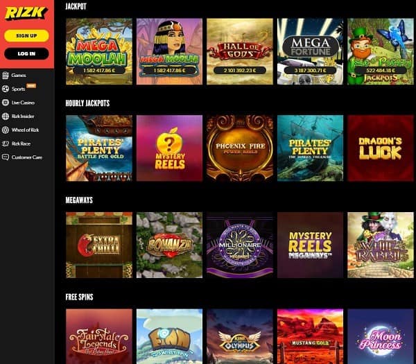Open the Hall of Gods game thumbnail
The width and height of the screenshot is (416, 364).
240,51
